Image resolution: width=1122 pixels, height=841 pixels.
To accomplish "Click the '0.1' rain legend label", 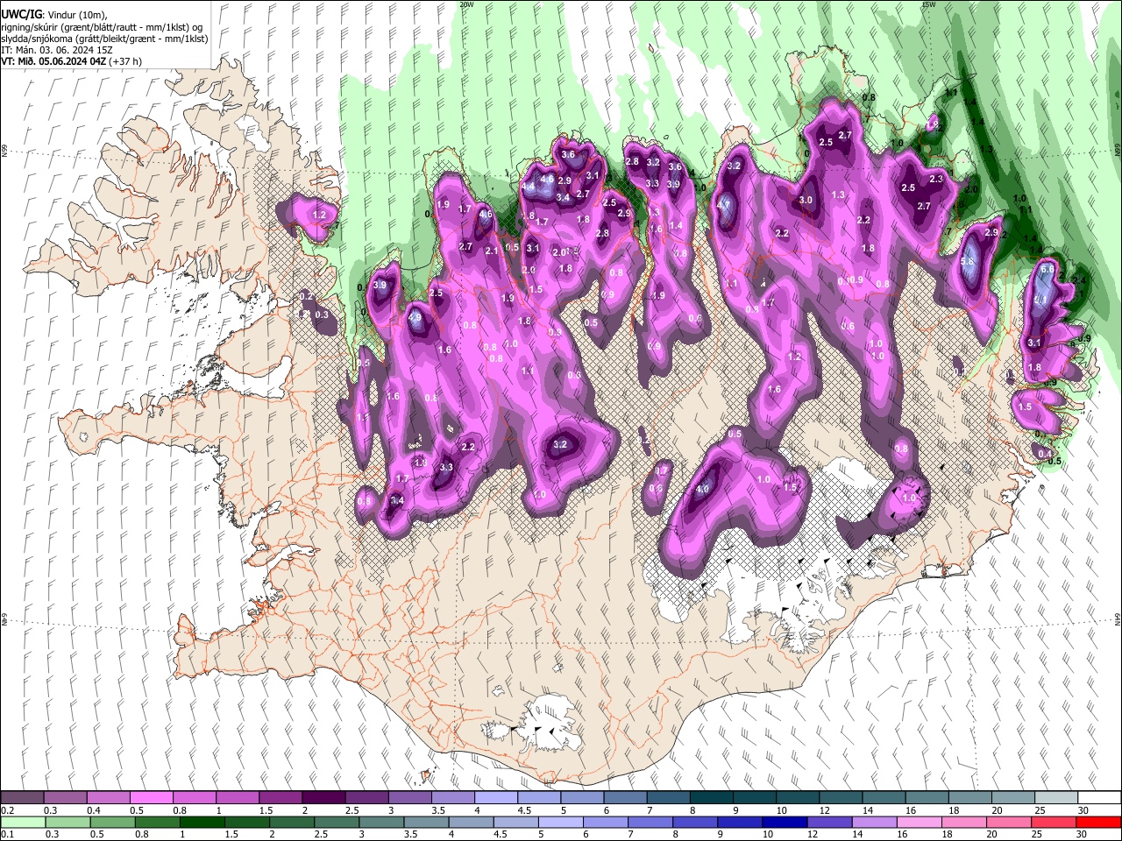I will (7, 835).
